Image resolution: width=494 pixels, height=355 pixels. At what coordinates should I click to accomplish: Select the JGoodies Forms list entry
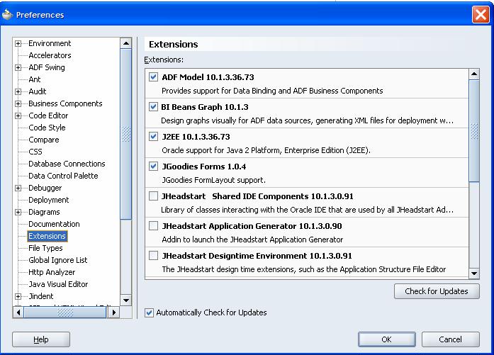point(204,167)
